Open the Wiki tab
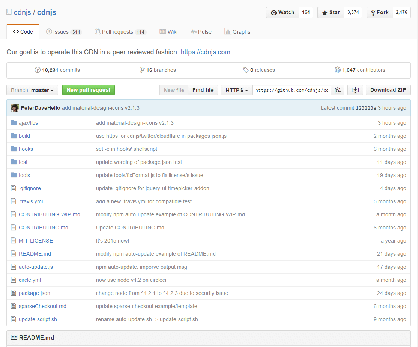Image resolution: width=418 pixels, height=347 pixels. (168, 32)
